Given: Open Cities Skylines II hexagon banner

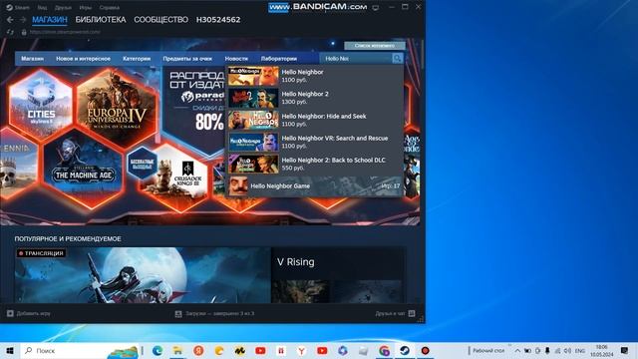Looking at the screenshot, I should pos(41,104).
